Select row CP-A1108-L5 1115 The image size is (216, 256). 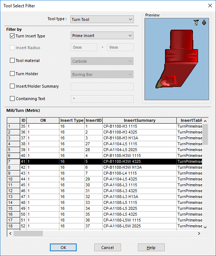click(105, 202)
